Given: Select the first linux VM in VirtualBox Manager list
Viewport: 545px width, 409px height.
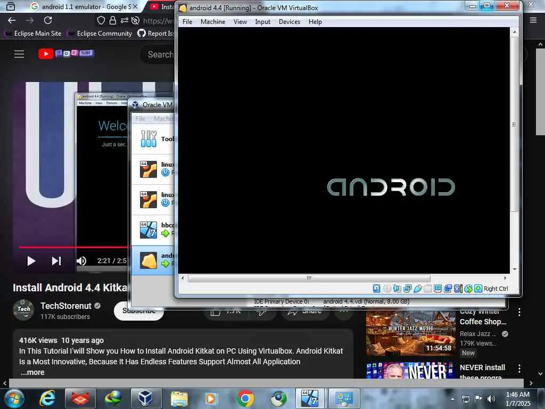Looking at the screenshot, I should [x=153, y=169].
